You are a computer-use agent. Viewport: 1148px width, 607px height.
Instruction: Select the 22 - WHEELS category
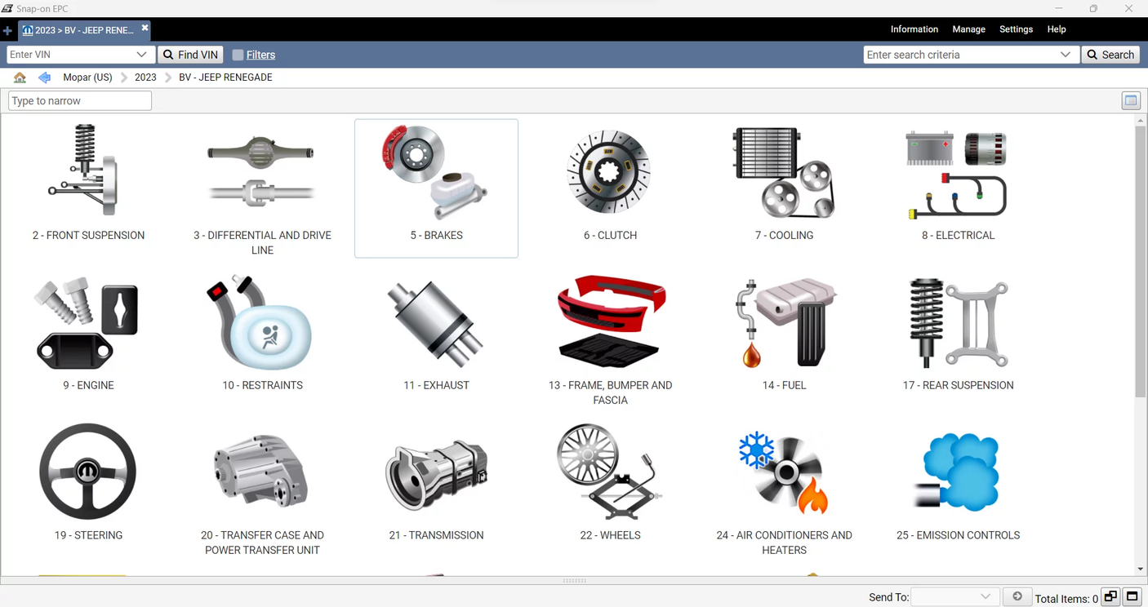tap(610, 472)
